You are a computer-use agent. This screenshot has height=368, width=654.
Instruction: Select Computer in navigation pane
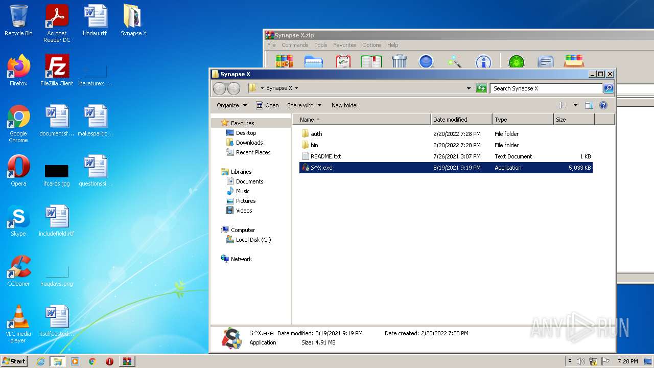243,230
